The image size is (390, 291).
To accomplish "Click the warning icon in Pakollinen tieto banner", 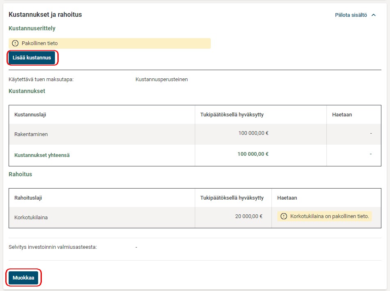I will point(15,43).
